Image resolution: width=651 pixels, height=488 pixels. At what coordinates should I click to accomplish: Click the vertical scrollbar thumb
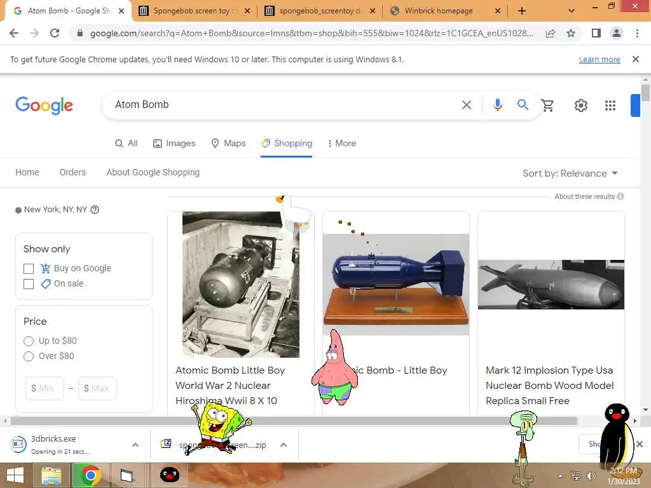click(645, 93)
